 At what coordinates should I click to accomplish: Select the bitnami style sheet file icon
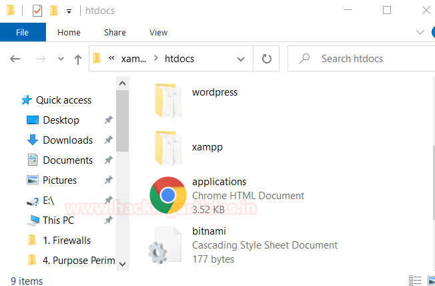point(165,245)
